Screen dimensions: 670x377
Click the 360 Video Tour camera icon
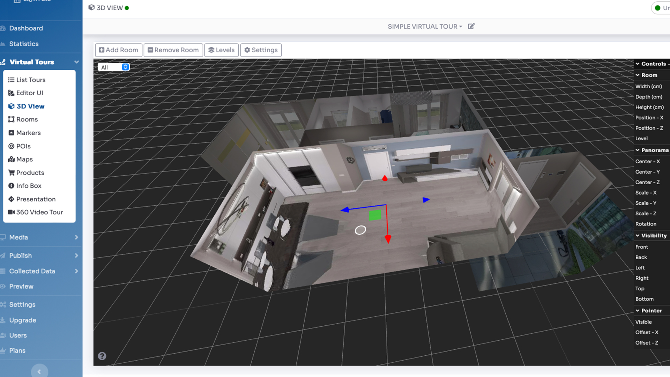tap(11, 212)
